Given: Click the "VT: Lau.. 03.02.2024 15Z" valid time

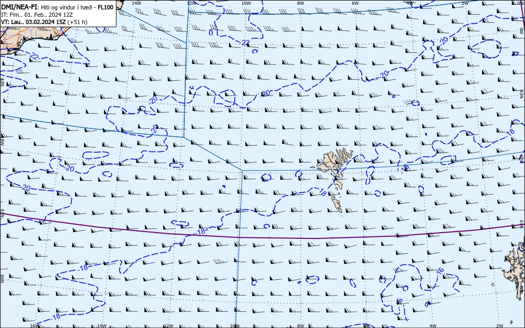Looking at the screenshot, I should pyautogui.click(x=34, y=22).
